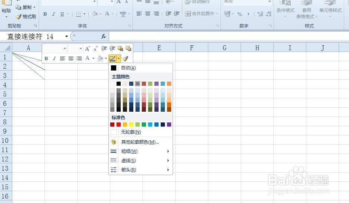Click mini toolbar center align icon

coord(71,59)
